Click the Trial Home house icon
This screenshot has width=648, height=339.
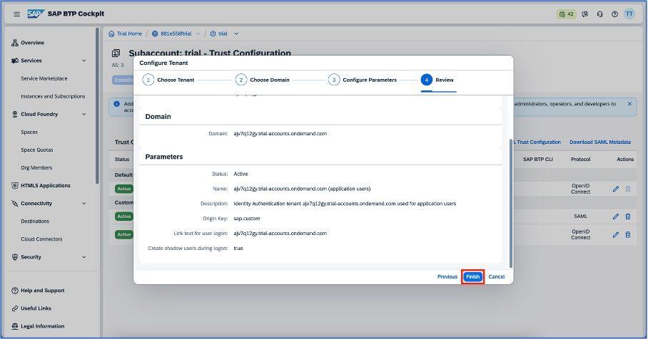point(111,33)
